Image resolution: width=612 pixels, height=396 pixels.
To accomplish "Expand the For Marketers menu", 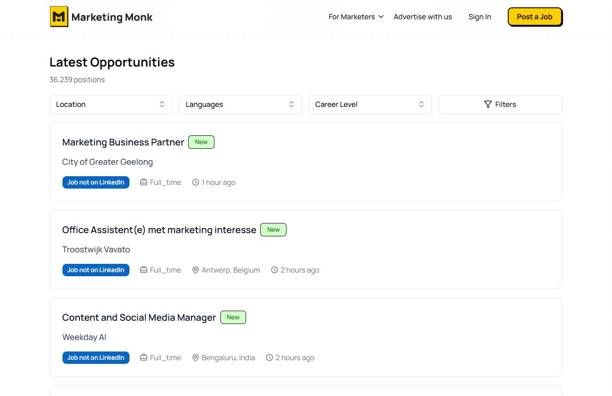I will (x=356, y=17).
